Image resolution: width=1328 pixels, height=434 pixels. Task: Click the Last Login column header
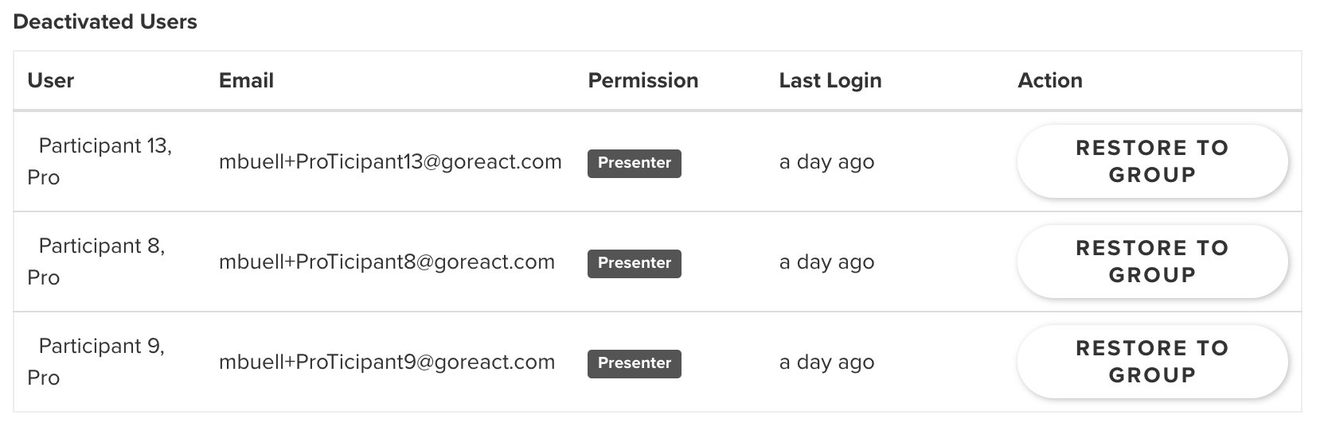[x=830, y=80]
